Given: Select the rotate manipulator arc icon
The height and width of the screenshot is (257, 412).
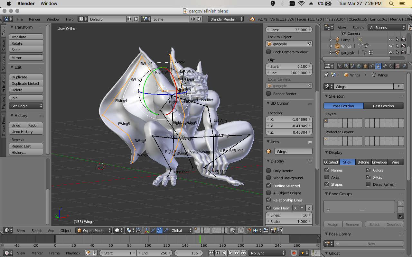Looking at the screenshot, I should [x=159, y=230].
